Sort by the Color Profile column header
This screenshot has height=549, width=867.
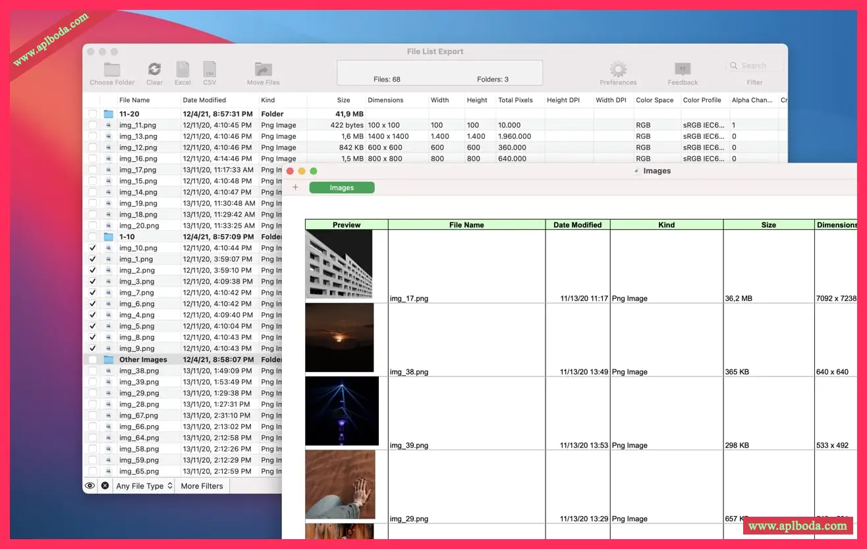[704, 100]
